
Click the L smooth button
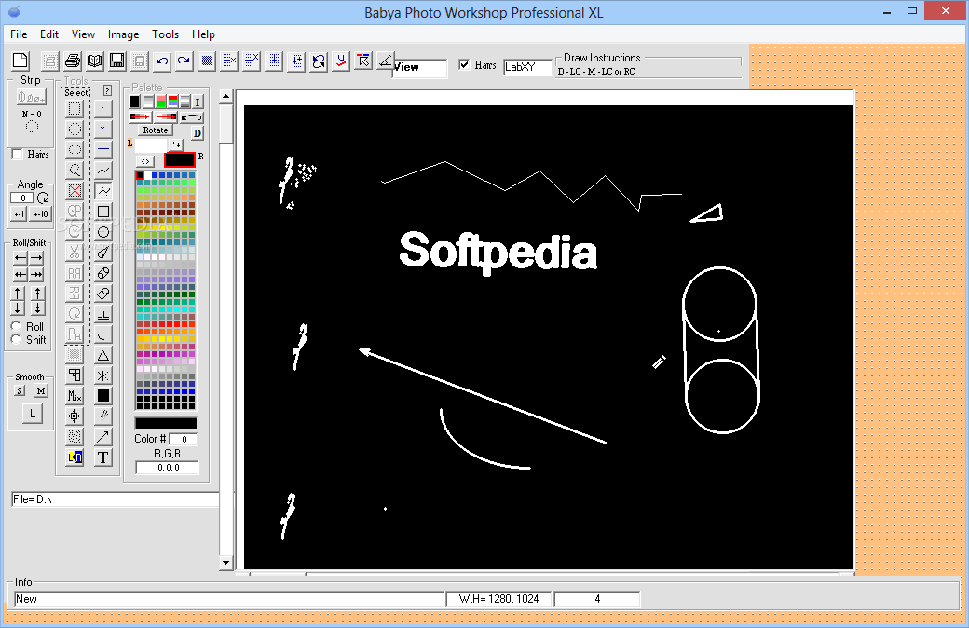coord(33,414)
